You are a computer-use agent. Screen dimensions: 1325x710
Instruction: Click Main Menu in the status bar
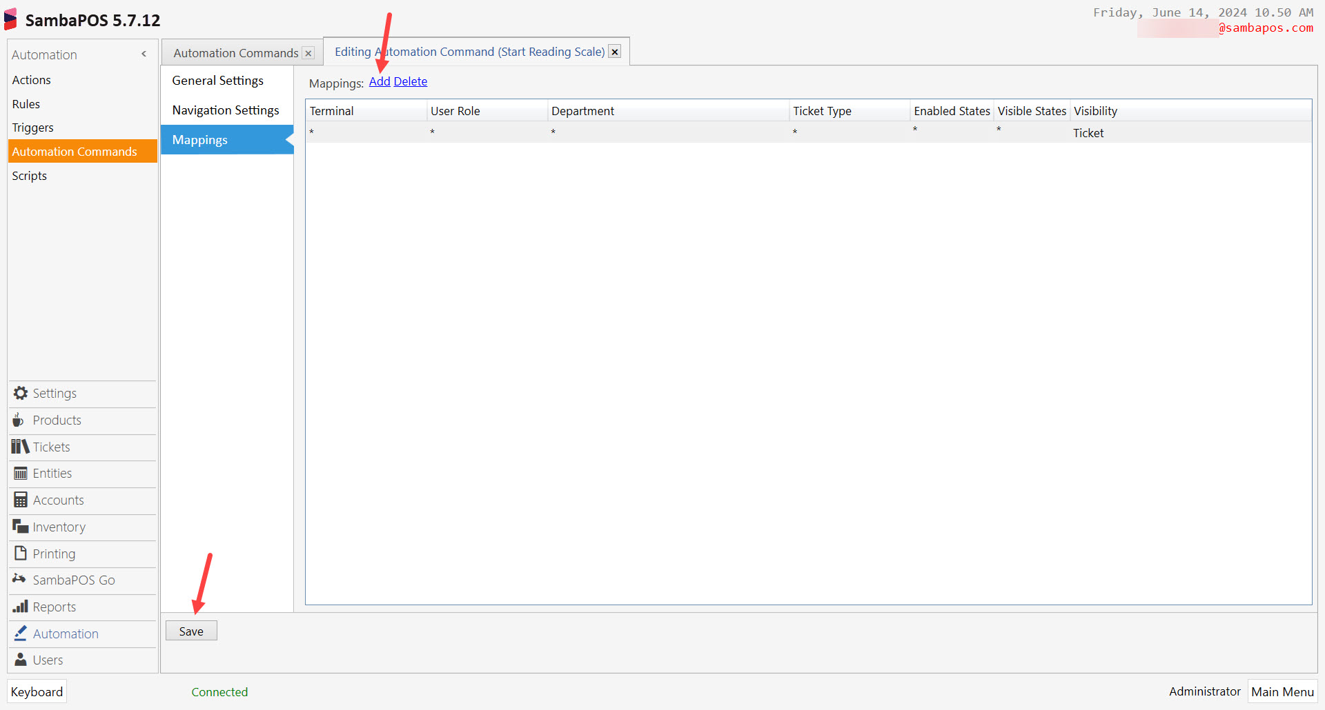1282,691
